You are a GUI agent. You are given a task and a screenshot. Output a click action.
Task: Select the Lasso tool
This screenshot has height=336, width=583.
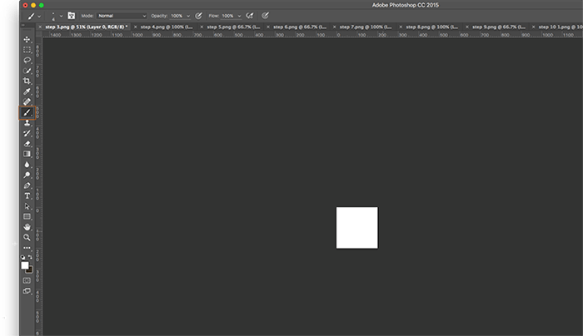click(x=27, y=60)
